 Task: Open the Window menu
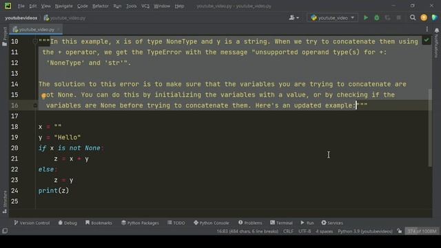click(x=162, y=6)
